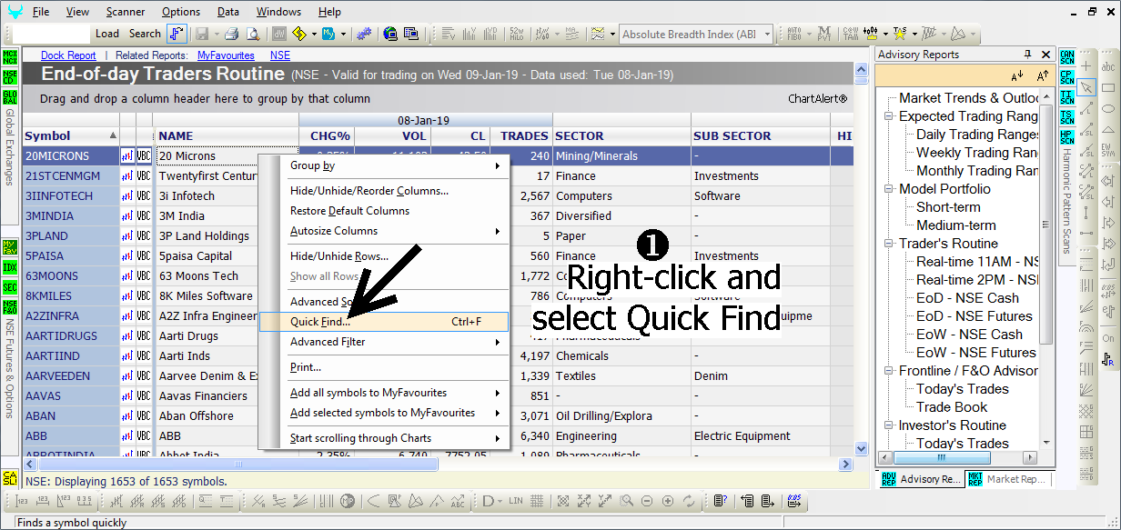Sort by the Symbol column header

point(70,136)
